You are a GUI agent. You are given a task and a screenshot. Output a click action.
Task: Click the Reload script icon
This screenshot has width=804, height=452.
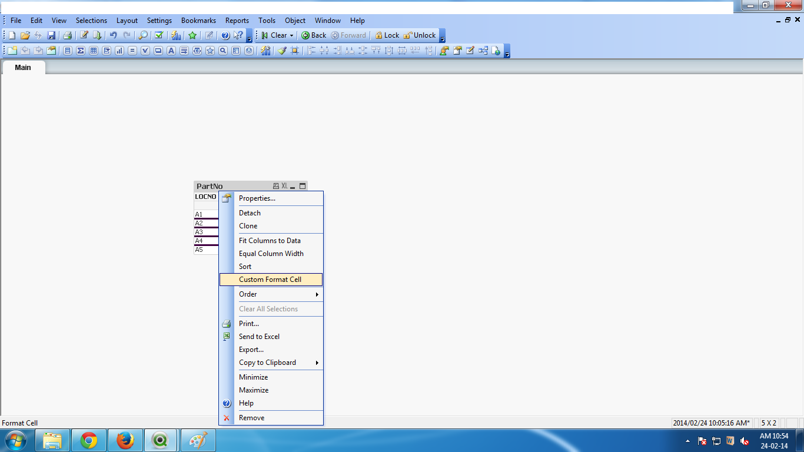(97, 35)
